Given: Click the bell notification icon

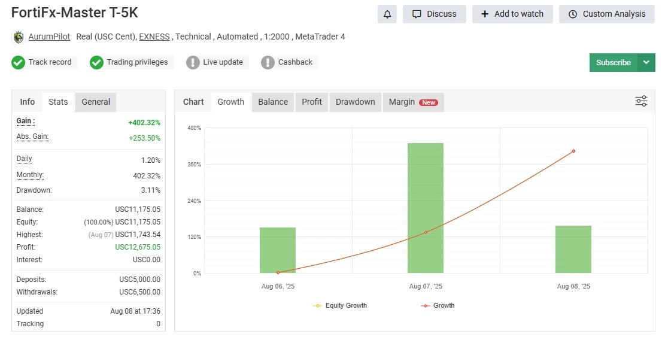Looking at the screenshot, I should pos(387,14).
